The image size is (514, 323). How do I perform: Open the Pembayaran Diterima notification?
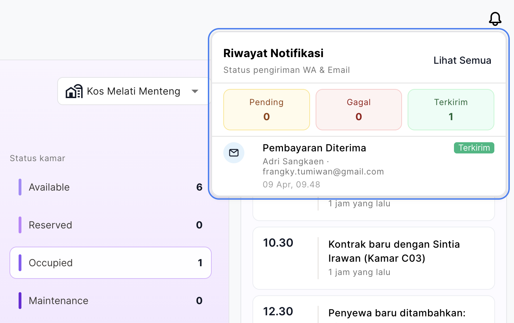click(359, 166)
